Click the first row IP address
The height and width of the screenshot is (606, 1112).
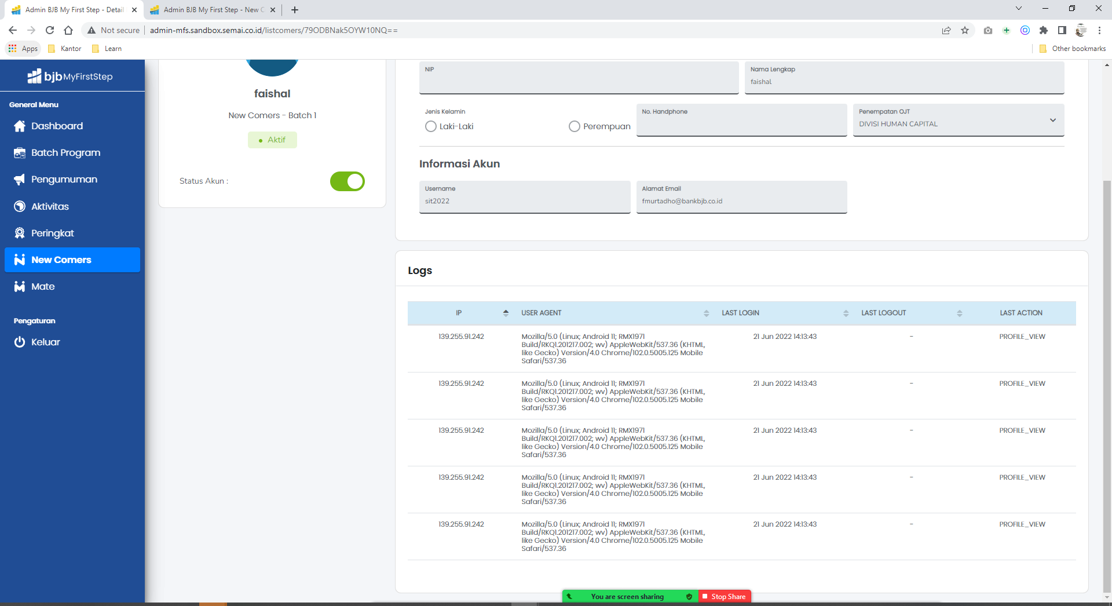(461, 337)
